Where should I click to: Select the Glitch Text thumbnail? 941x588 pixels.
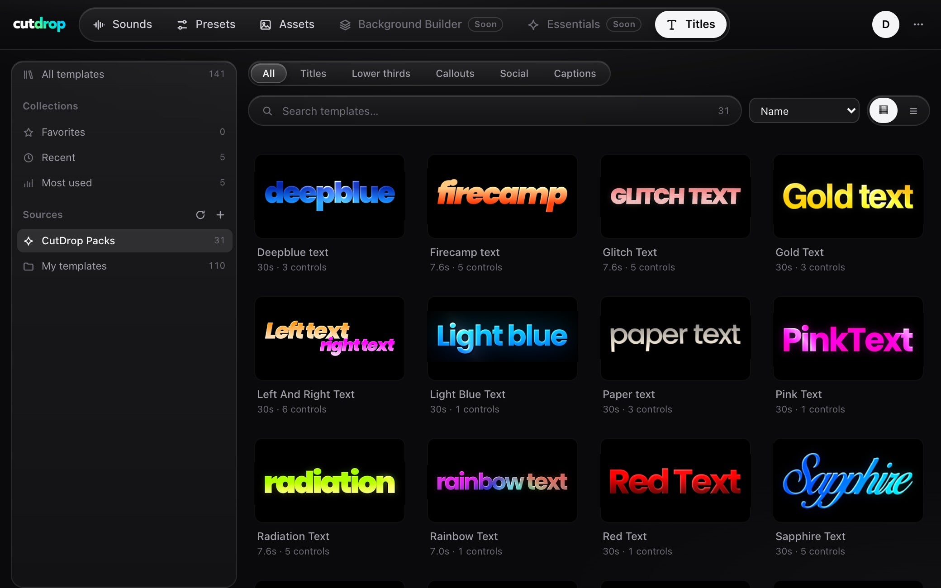point(675,196)
